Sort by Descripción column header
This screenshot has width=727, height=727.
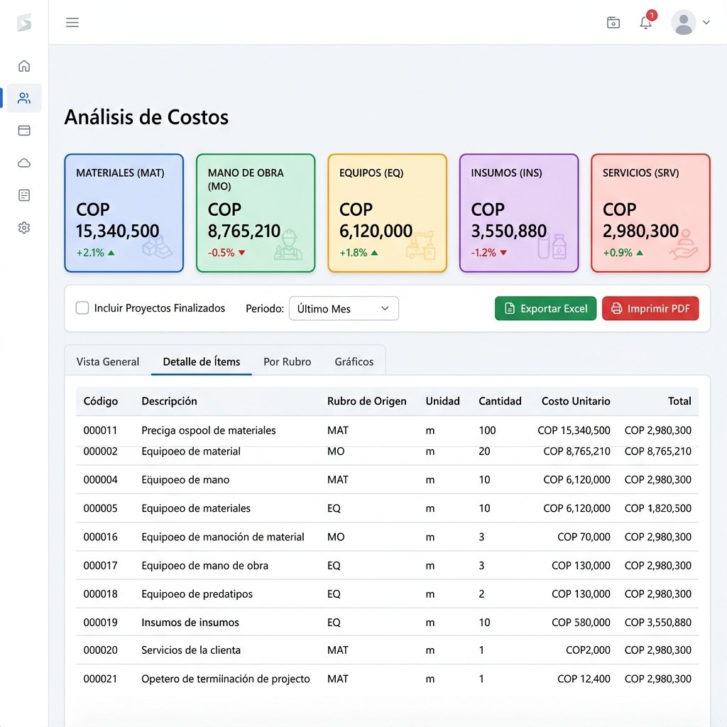tap(169, 401)
